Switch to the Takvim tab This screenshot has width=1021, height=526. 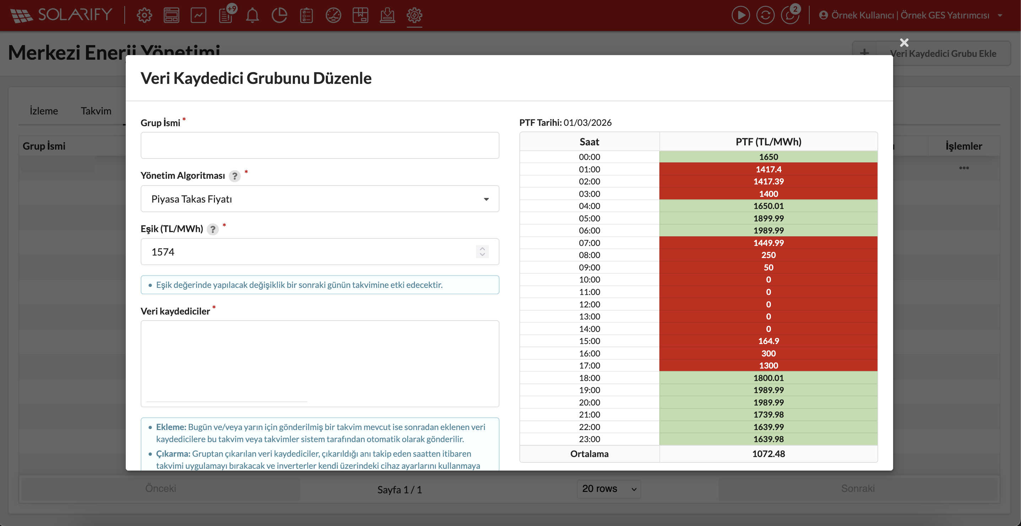(x=96, y=111)
